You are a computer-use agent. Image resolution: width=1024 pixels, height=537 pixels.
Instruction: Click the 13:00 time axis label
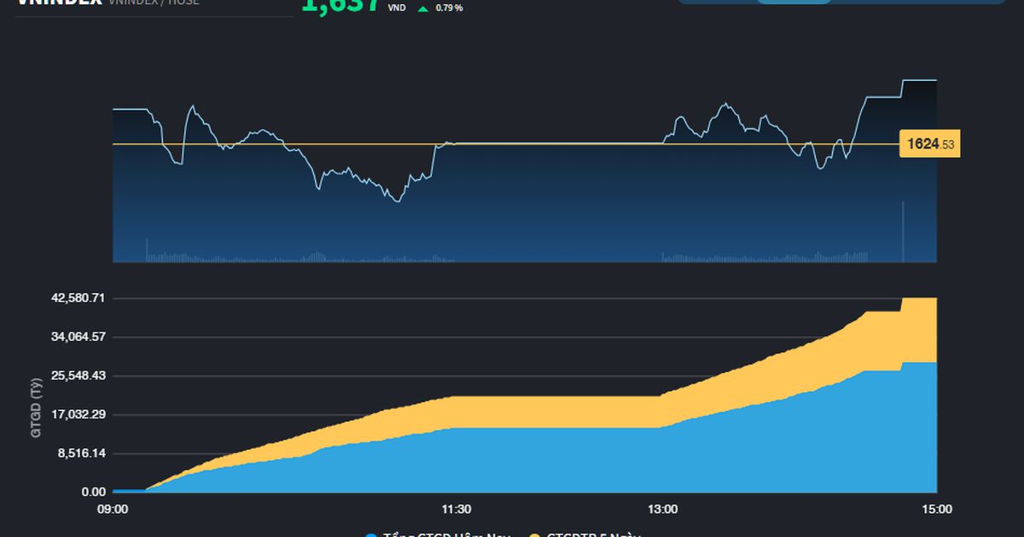663,510
